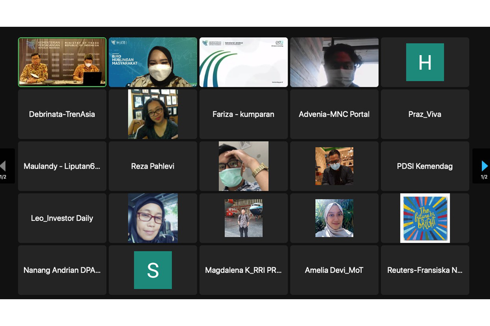Click the Ministry of Trade speaker video
Image resolution: width=490 pixels, height=326 pixels.
62,62
